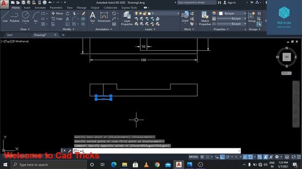Open Chrome from the taskbar
The width and height of the screenshot is (302, 169).
157,165
